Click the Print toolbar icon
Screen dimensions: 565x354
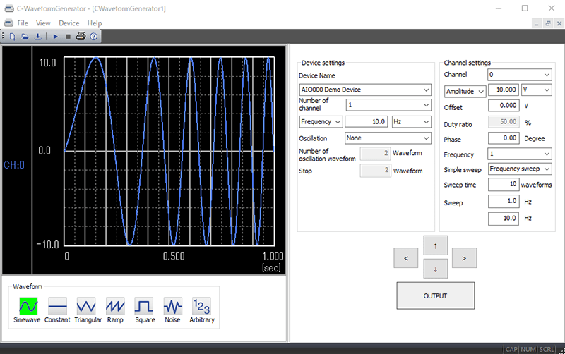pyautogui.click(x=81, y=36)
